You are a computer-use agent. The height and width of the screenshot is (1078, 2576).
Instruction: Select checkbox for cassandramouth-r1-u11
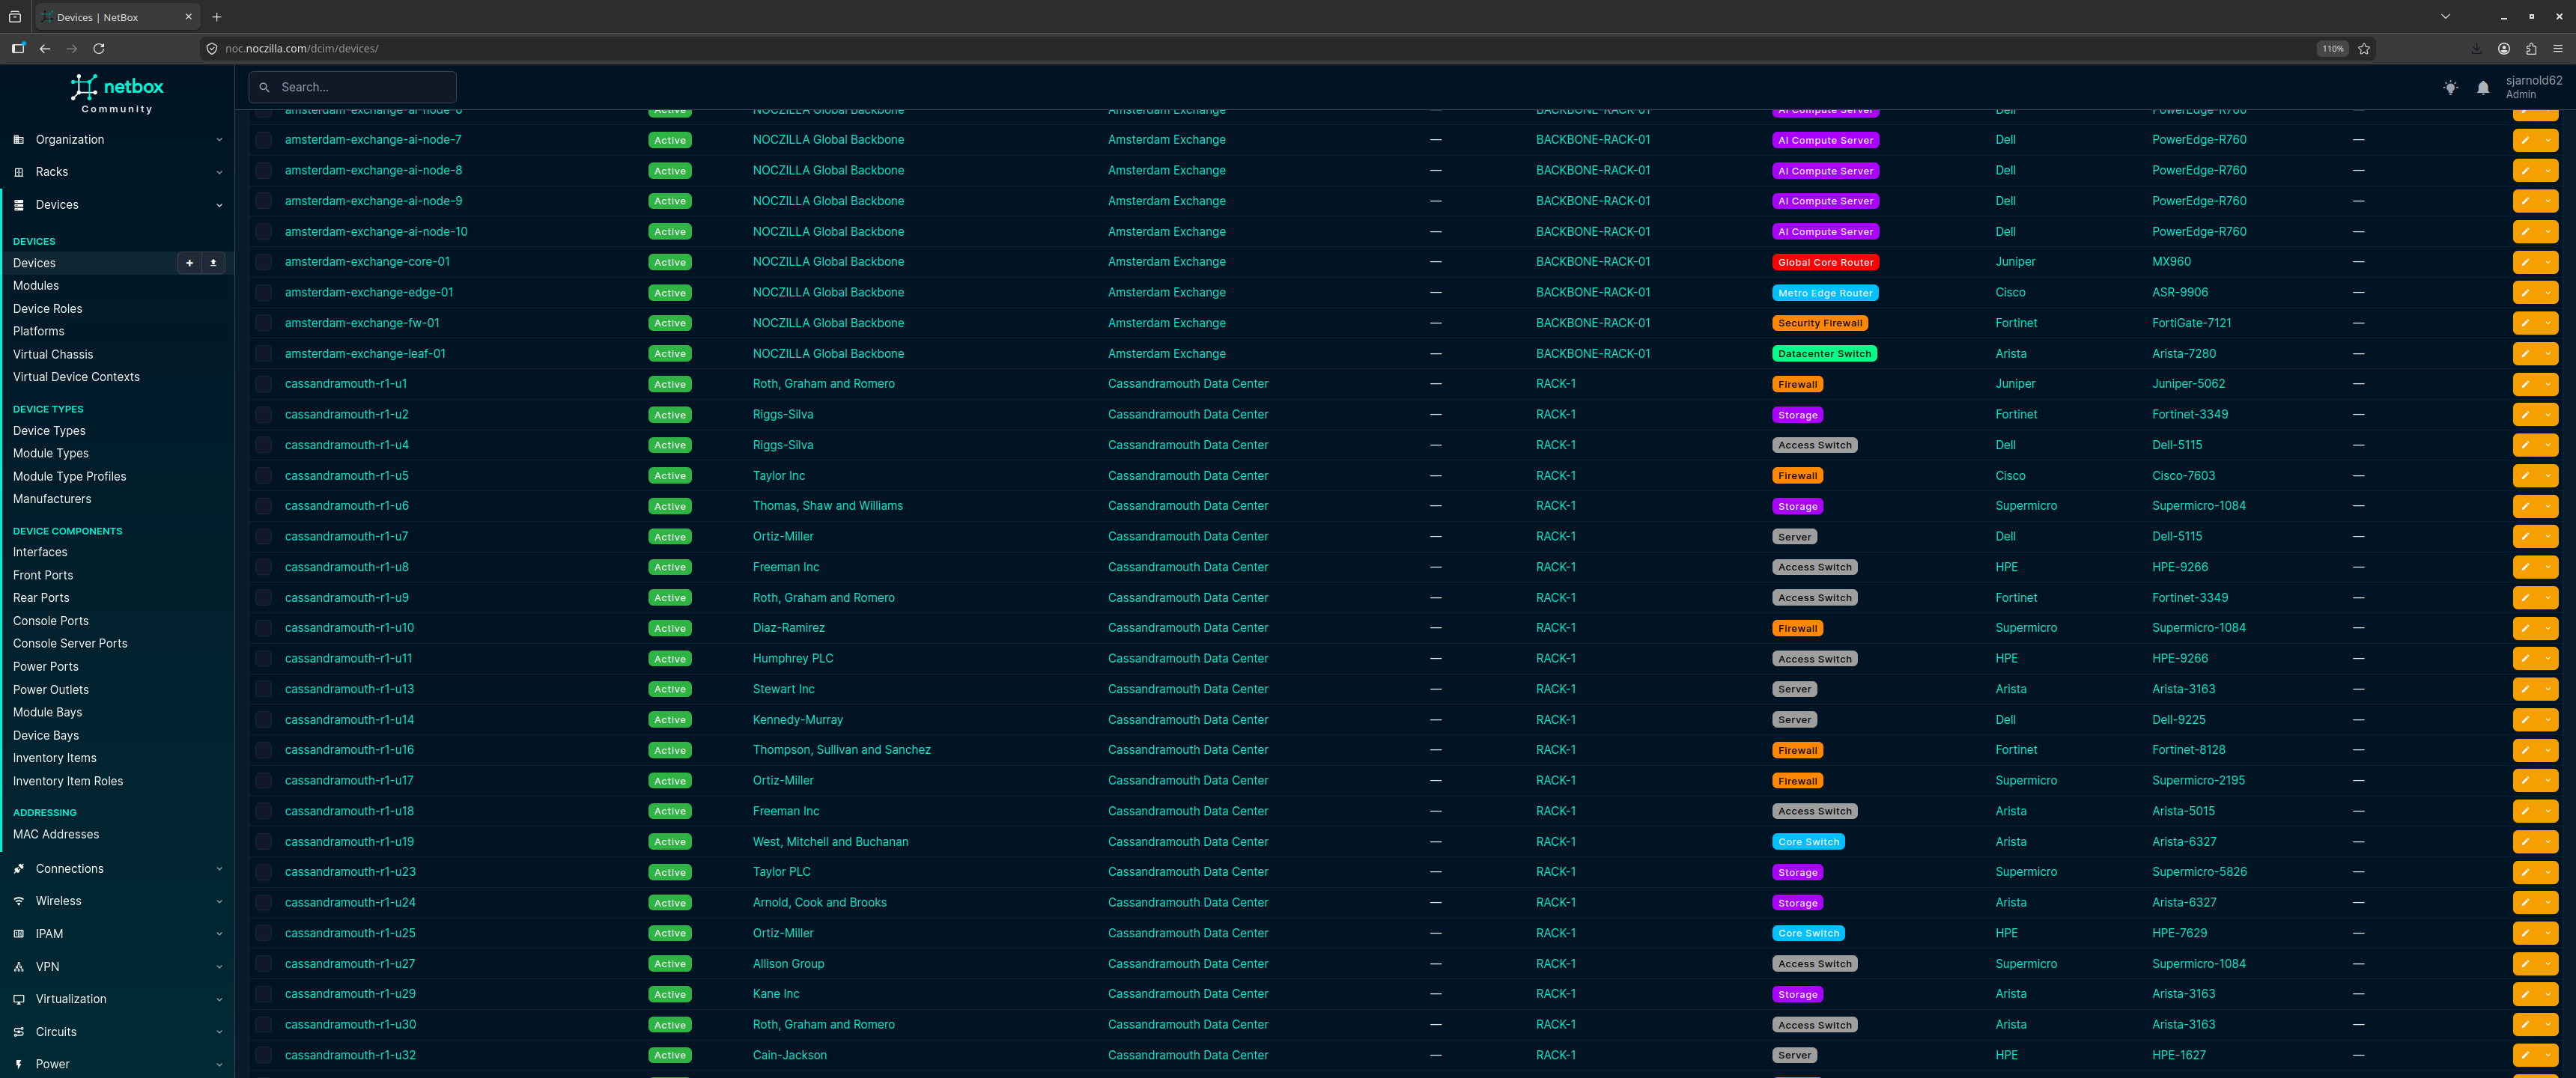point(264,659)
